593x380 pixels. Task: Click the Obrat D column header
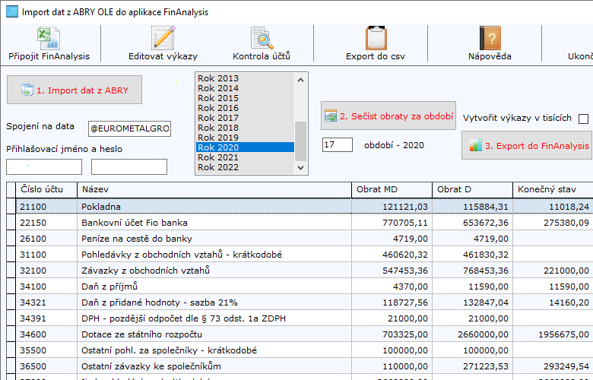(472, 189)
